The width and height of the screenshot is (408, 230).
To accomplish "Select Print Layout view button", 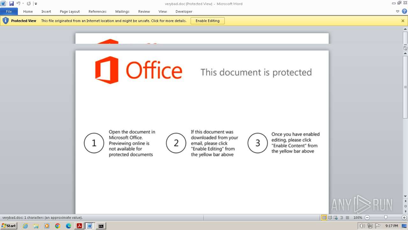I will click(x=324, y=218).
